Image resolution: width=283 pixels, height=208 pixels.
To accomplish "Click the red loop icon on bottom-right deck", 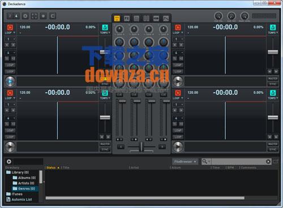I will [178, 93].
